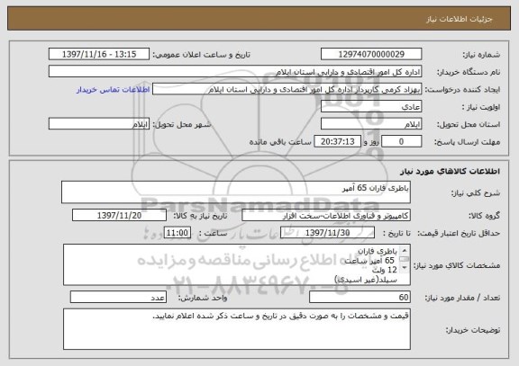Click scroll down arrow in specifications box
This screenshot has width=519, height=366.
point(405,268)
